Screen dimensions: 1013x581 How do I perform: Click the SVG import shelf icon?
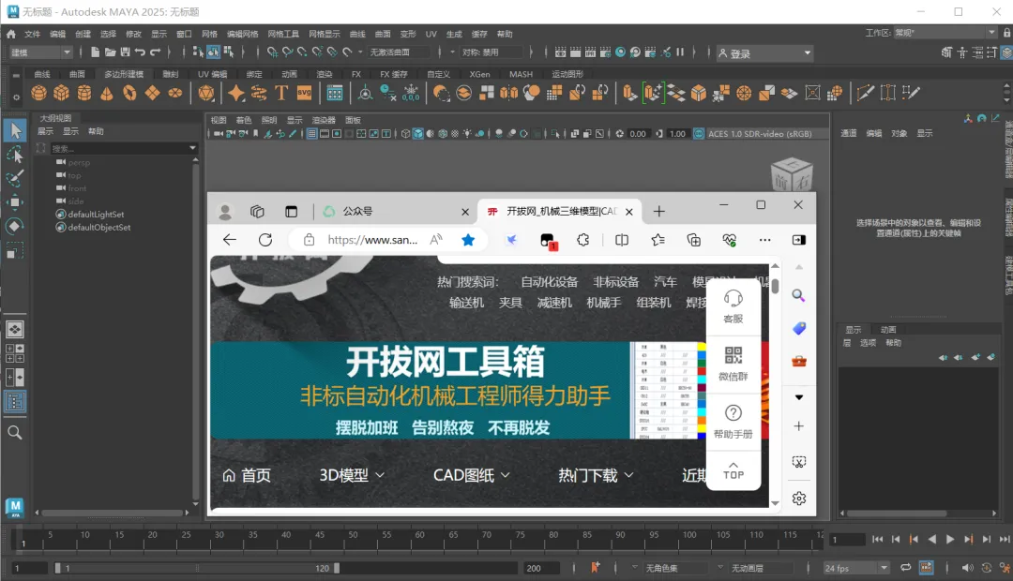coord(304,93)
